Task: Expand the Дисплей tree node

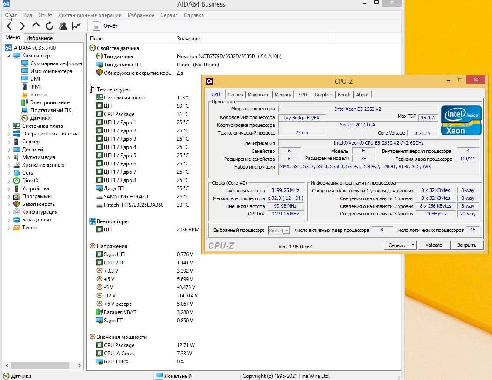Action: pyautogui.click(x=9, y=149)
